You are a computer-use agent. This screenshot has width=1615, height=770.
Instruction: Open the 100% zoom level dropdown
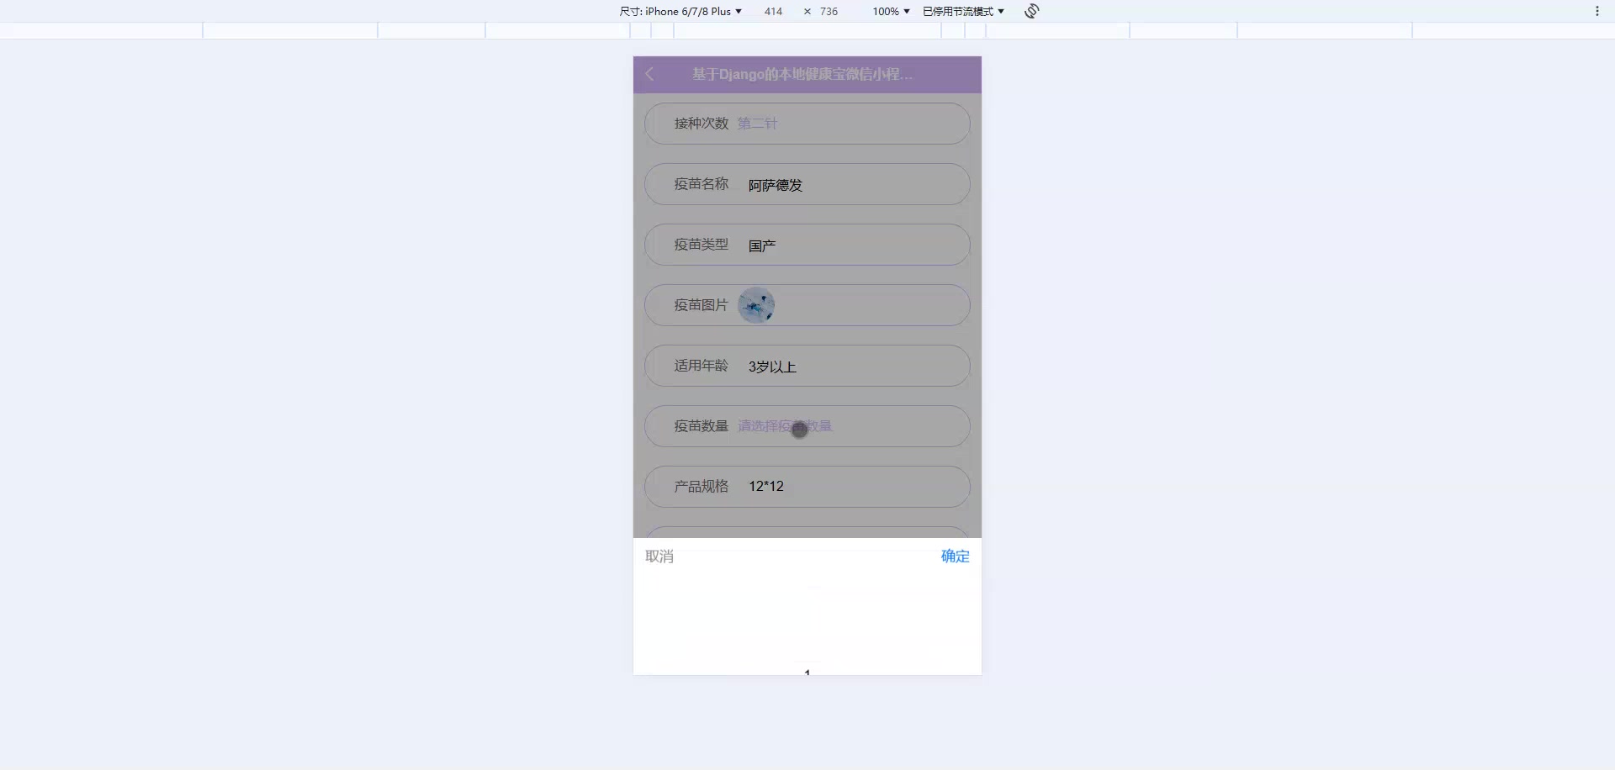tap(890, 11)
